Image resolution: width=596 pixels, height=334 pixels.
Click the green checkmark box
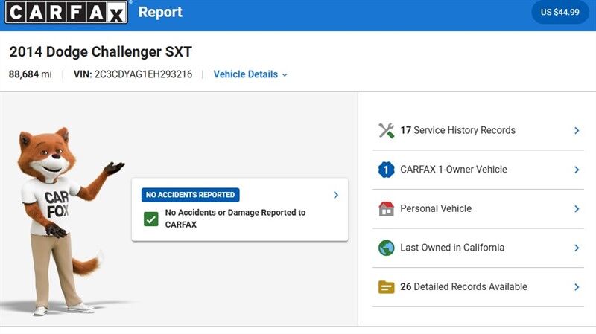[151, 219]
